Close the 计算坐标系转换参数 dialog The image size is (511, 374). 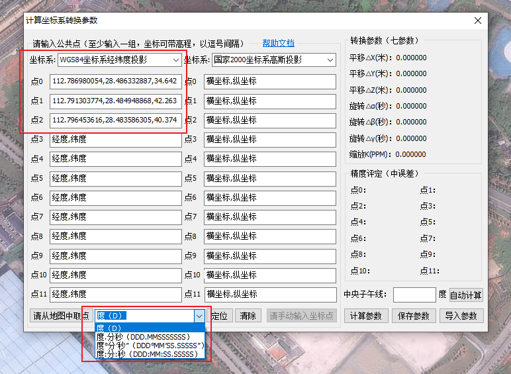click(x=478, y=21)
